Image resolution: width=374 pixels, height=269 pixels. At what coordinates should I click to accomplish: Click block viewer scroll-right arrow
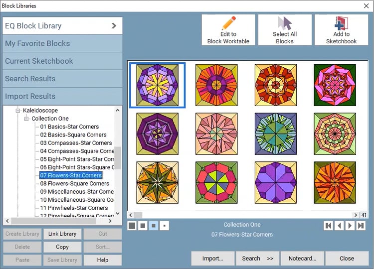tap(356, 215)
